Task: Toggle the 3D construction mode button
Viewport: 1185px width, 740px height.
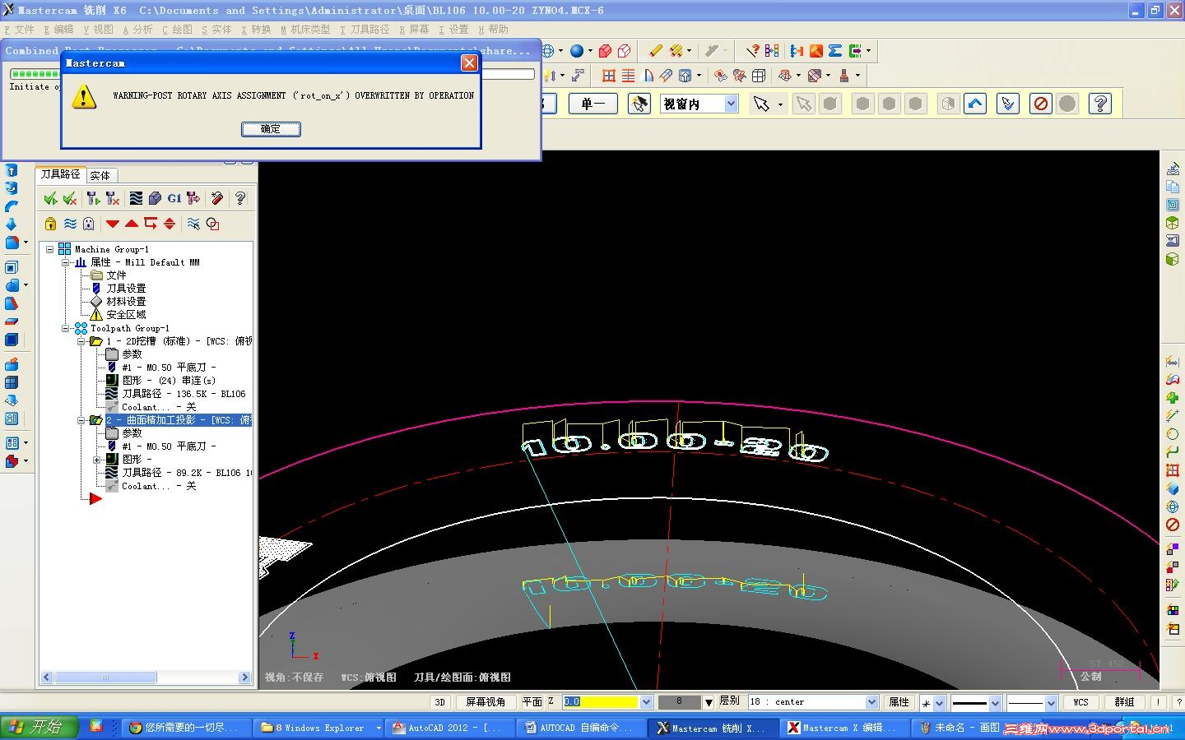Action: [439, 702]
